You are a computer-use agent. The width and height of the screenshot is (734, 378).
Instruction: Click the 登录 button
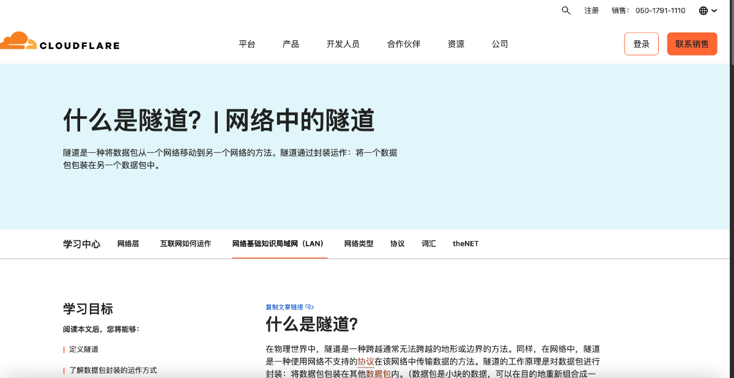[x=641, y=44]
